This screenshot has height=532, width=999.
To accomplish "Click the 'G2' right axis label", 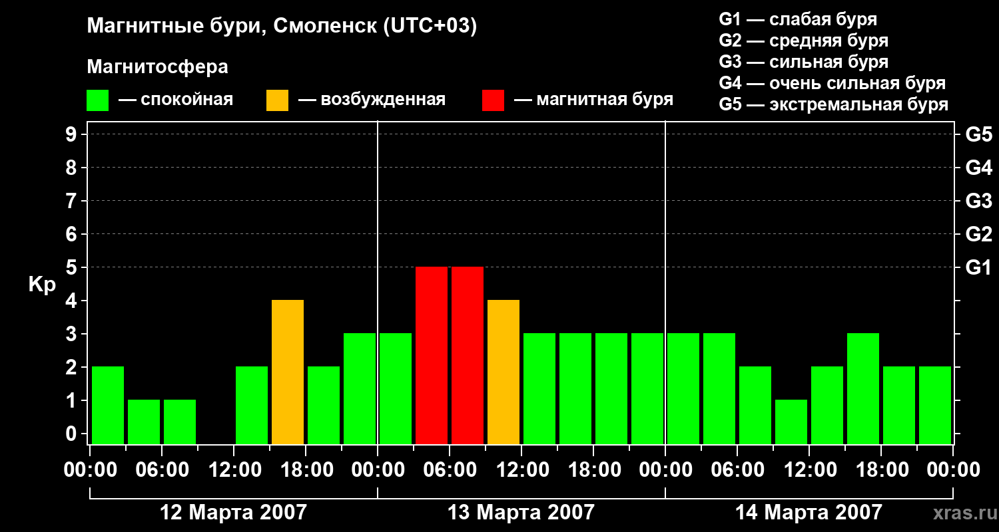I will coord(978,234).
